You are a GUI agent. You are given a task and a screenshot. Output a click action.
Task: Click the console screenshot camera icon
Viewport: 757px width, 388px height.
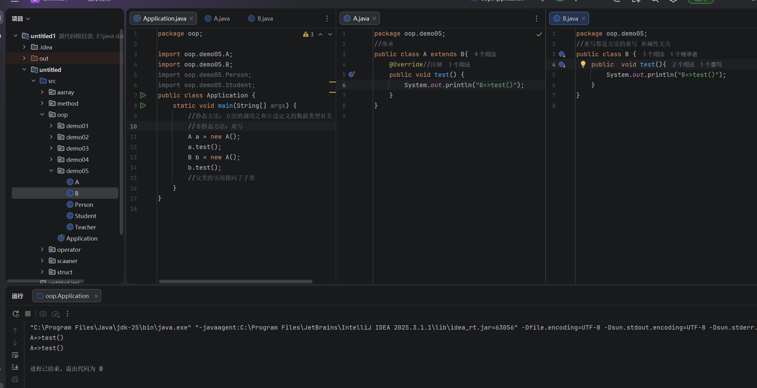[43, 314]
